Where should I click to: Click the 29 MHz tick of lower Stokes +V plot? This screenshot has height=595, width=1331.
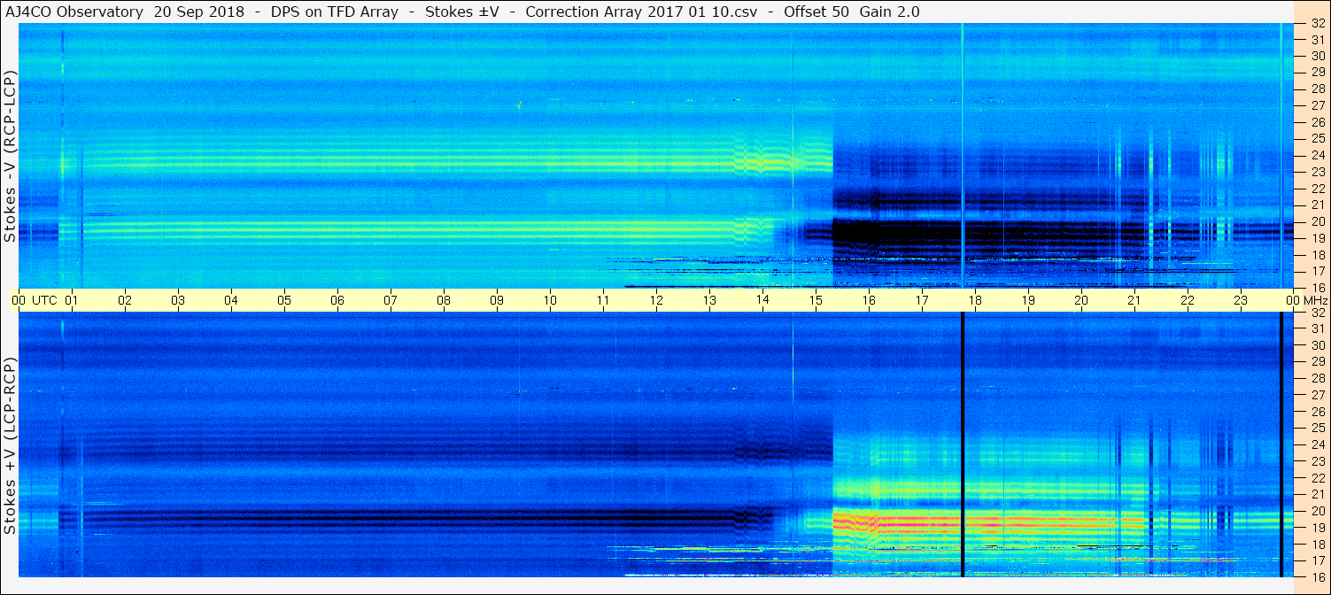click(x=1317, y=361)
